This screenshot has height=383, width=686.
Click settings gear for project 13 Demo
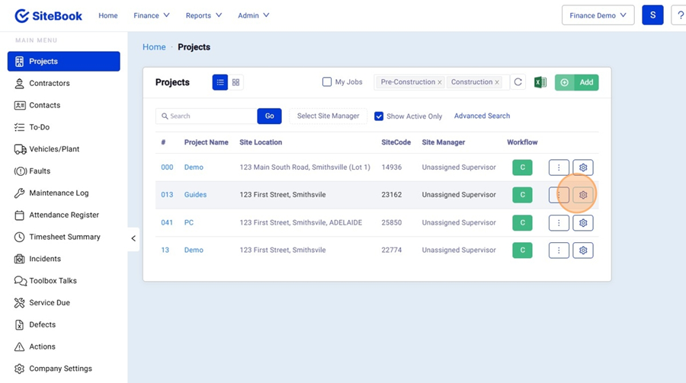tap(583, 251)
